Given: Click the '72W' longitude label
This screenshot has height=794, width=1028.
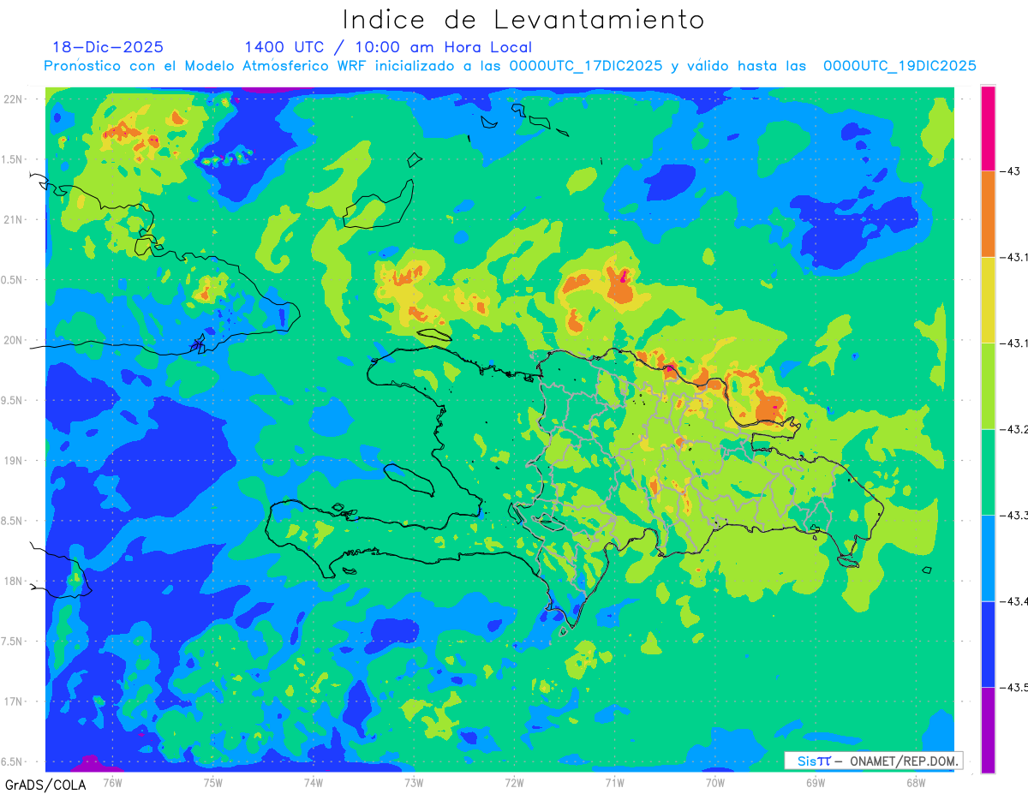Looking at the screenshot, I should tap(514, 781).
